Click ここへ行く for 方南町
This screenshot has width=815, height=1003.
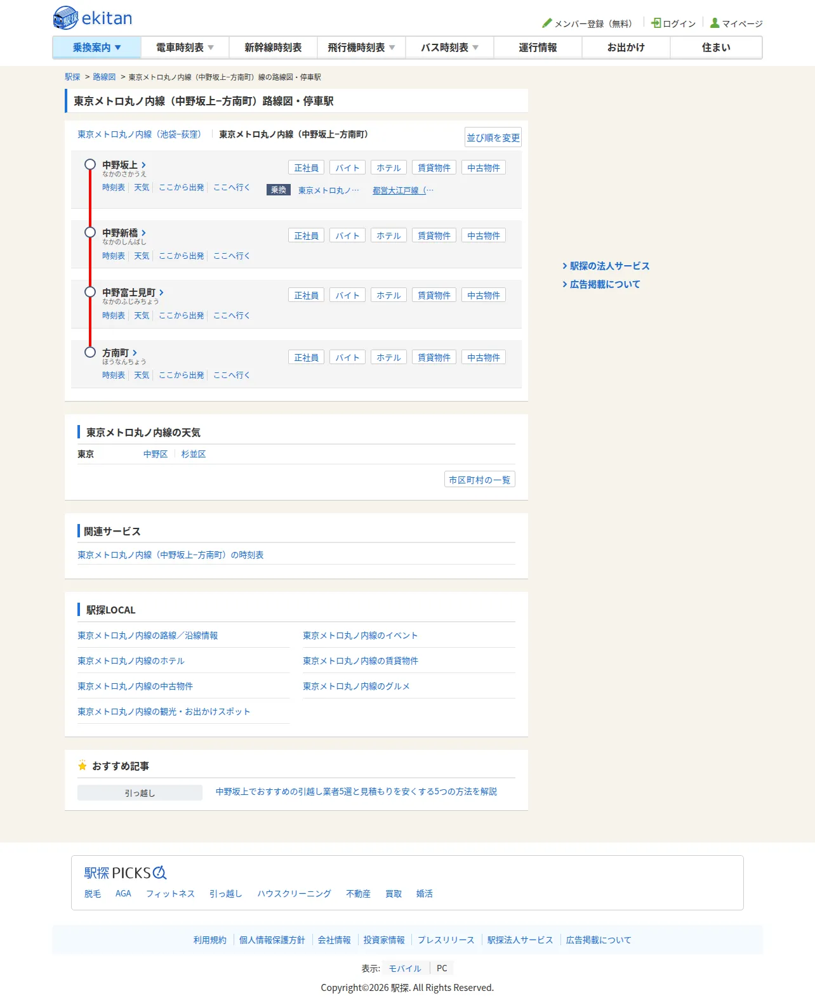pyautogui.click(x=232, y=376)
